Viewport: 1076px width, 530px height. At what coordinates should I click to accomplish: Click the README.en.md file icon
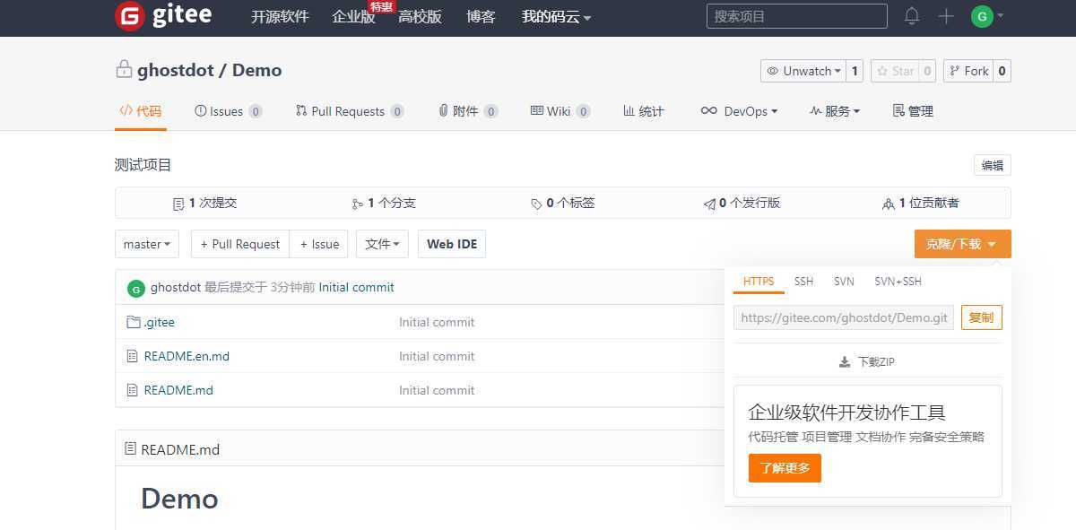133,356
